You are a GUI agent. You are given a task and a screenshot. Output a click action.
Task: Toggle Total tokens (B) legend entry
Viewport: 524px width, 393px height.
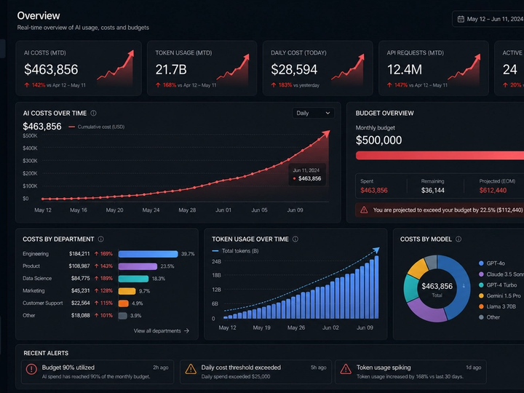[x=235, y=250]
